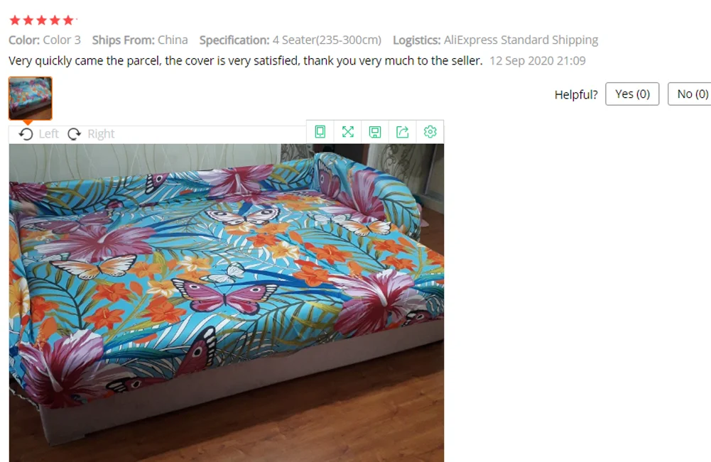
Task: Click the 'Right' rotate label
Action: click(101, 134)
